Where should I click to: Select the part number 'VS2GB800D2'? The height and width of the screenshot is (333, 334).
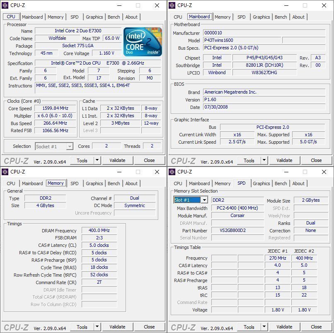[x=237, y=230]
